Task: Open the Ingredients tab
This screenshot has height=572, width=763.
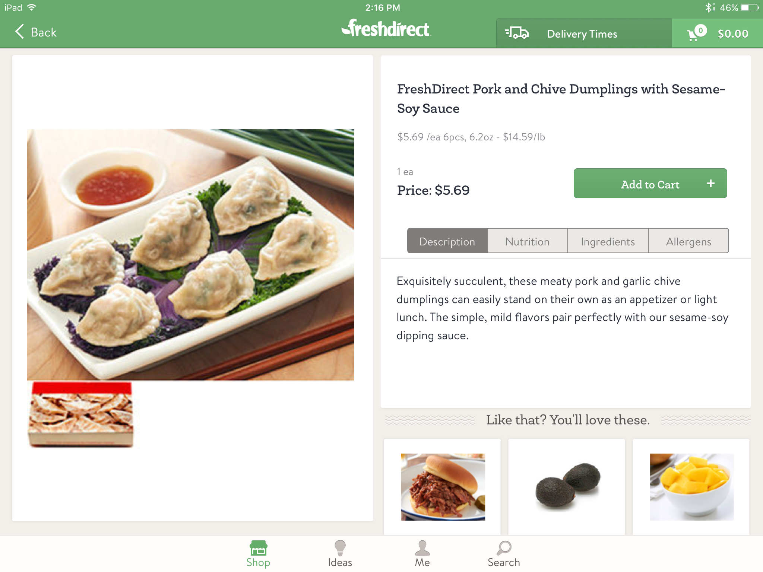Action: (x=608, y=241)
